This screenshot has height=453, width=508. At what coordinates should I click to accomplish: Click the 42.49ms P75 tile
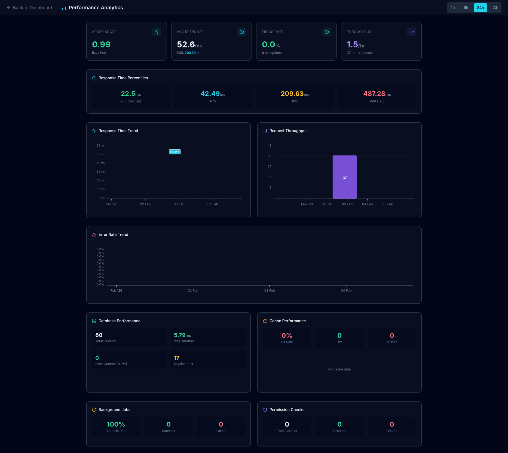click(213, 96)
